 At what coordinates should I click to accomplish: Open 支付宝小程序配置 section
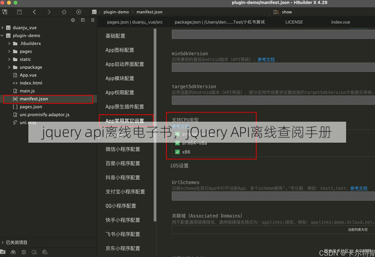coord(125,192)
